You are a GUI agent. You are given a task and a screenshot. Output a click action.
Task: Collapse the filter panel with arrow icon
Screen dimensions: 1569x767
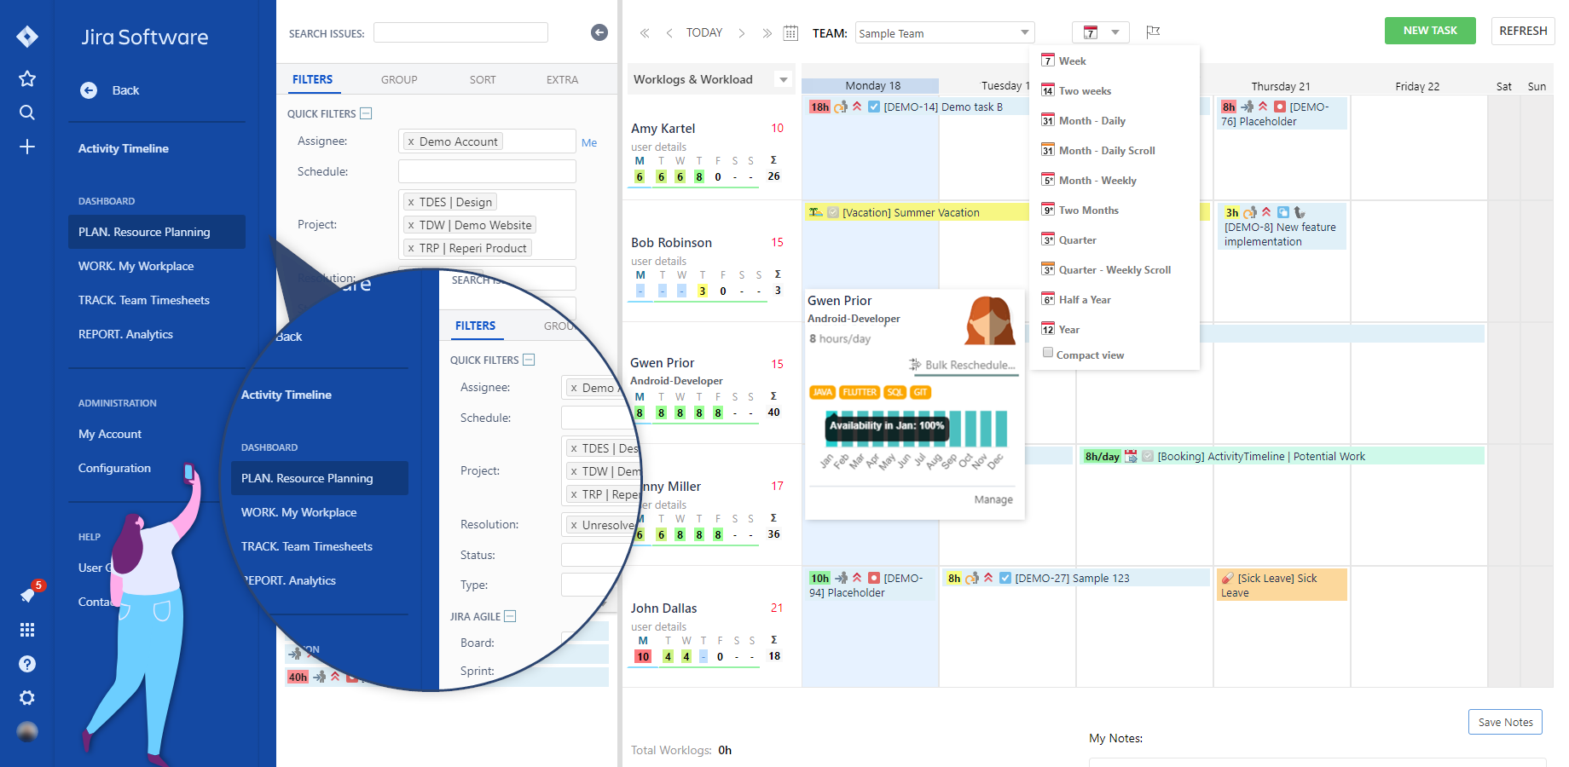[x=599, y=32]
